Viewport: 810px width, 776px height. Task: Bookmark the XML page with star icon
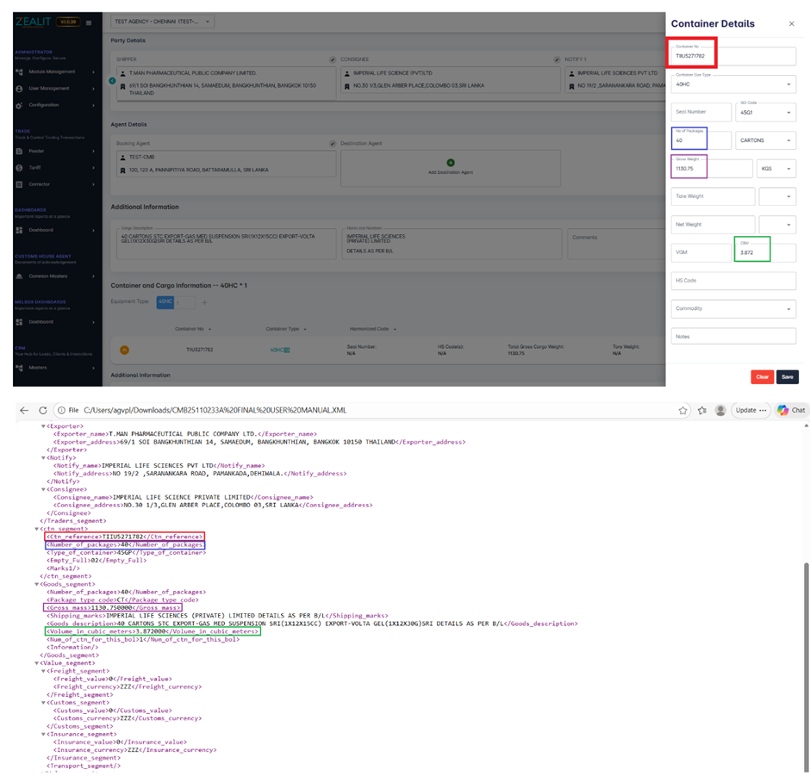[x=683, y=411]
